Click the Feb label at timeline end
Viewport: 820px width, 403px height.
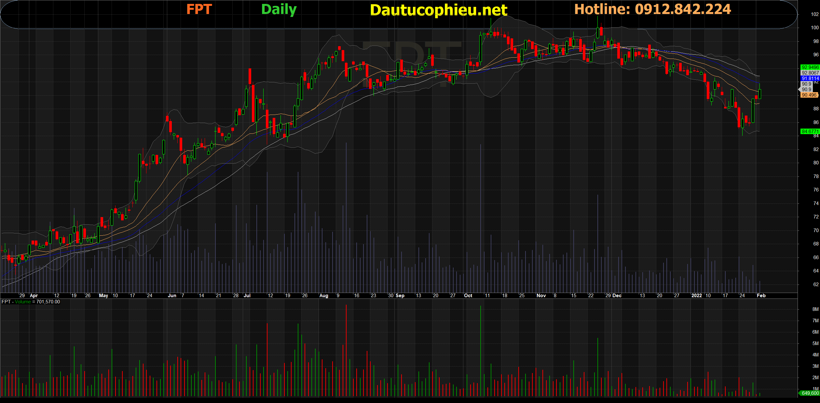pyautogui.click(x=761, y=296)
